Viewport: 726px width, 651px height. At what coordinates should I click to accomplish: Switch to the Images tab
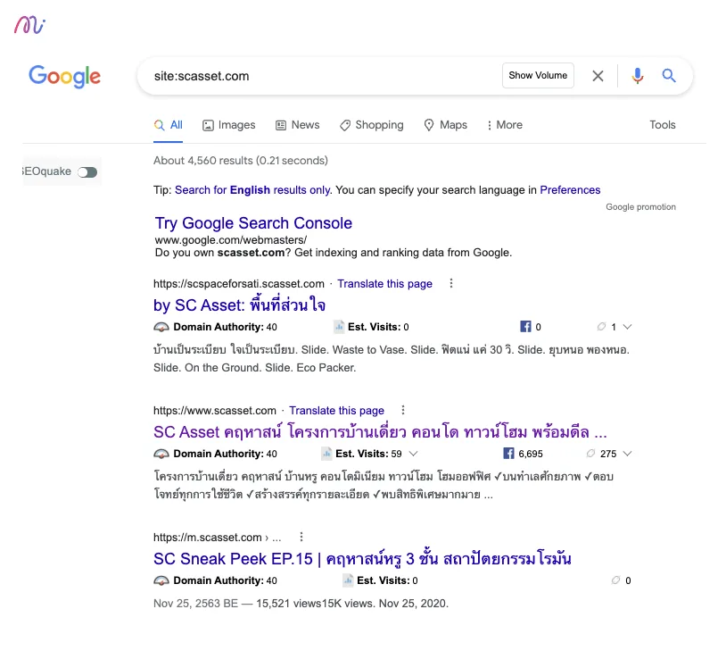click(x=228, y=125)
